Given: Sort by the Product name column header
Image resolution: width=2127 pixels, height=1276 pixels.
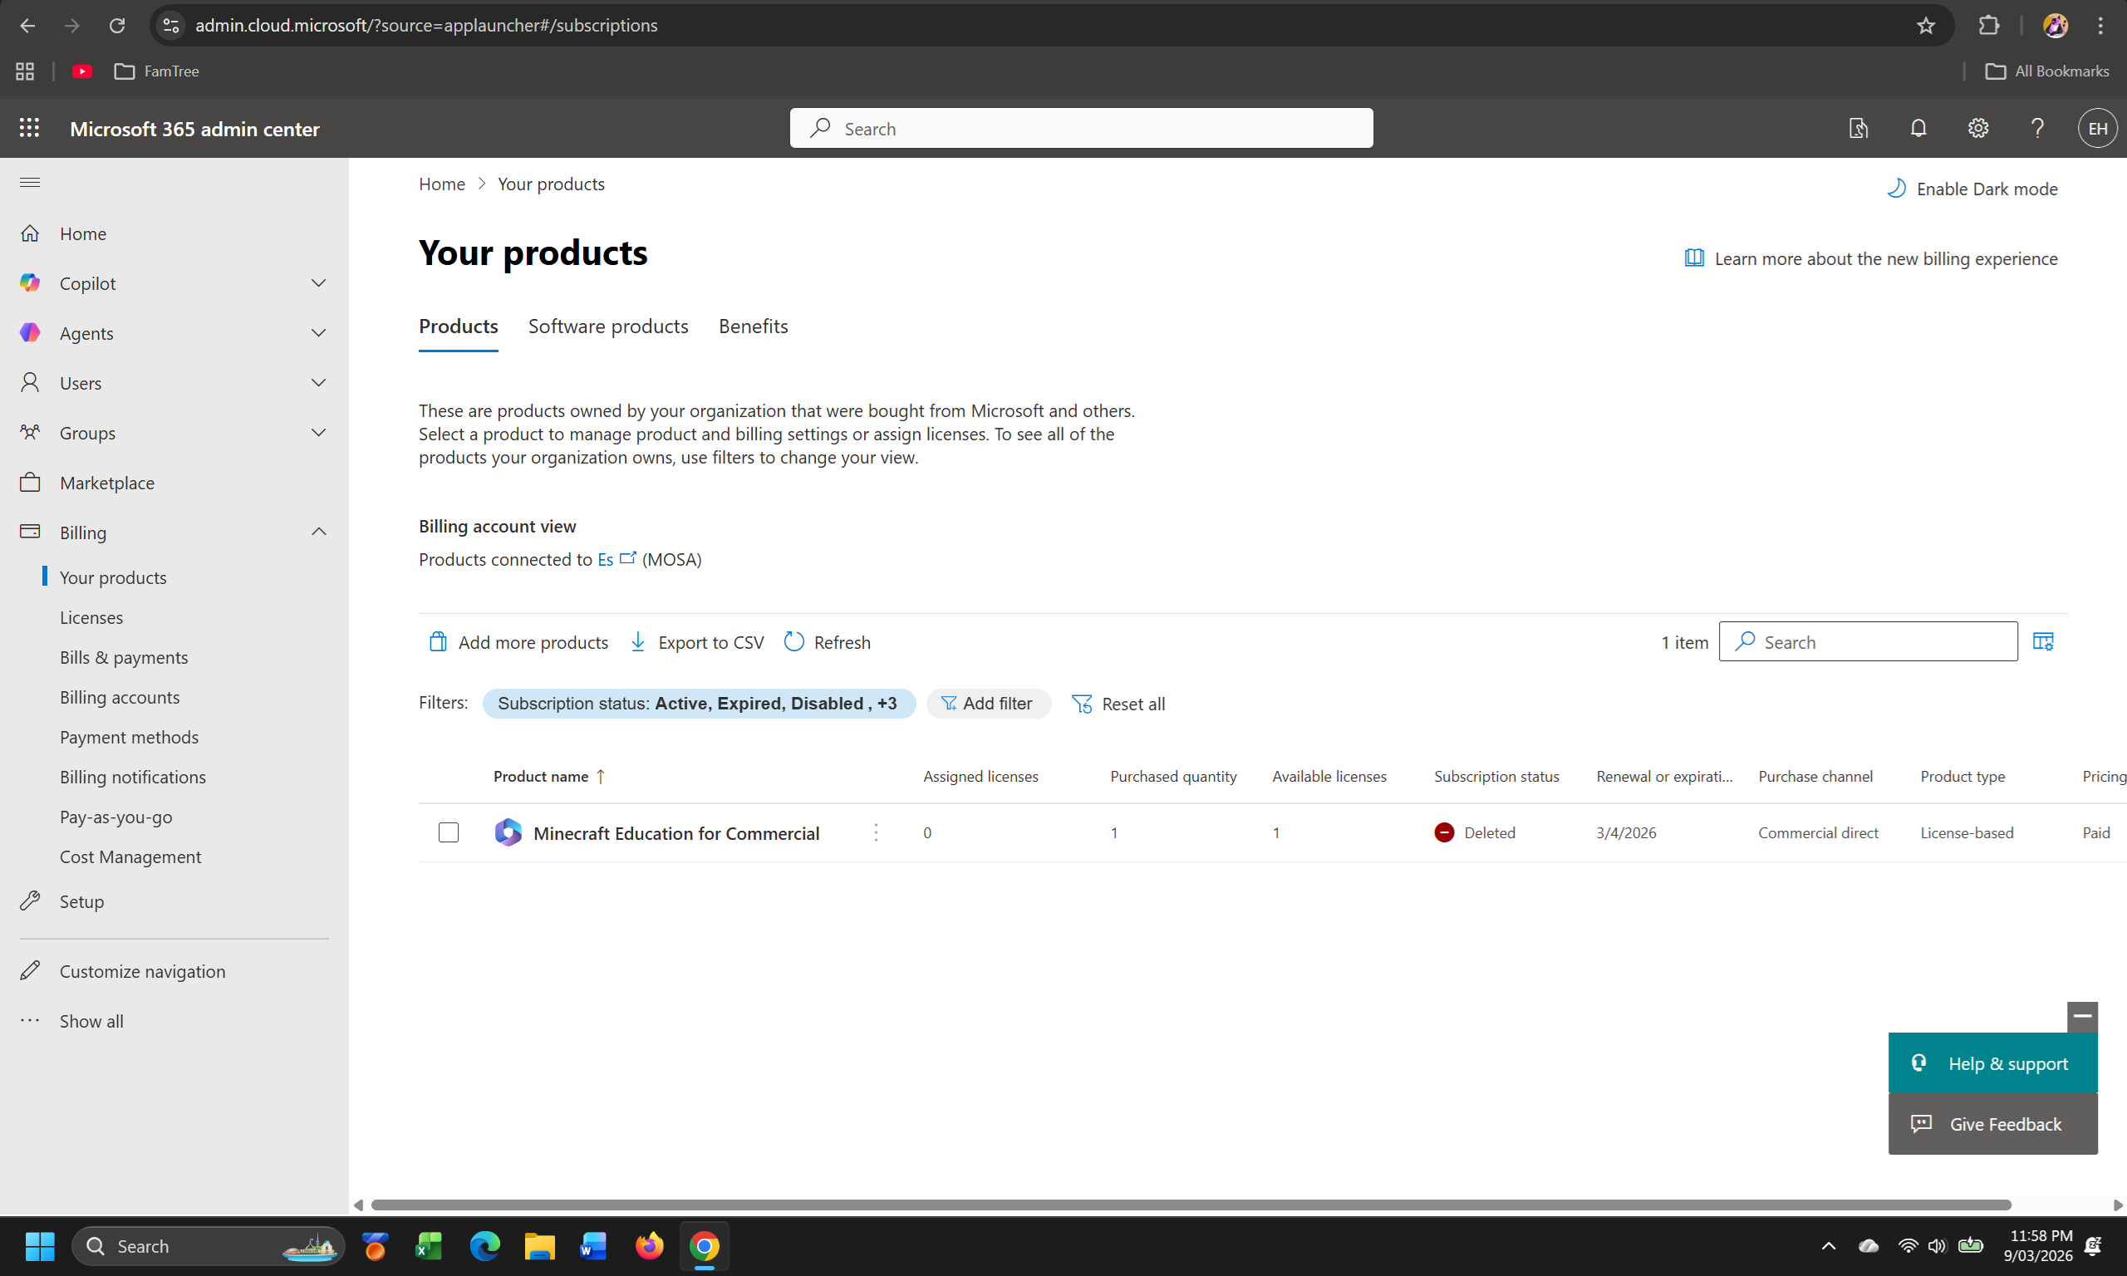Looking at the screenshot, I should [x=548, y=777].
